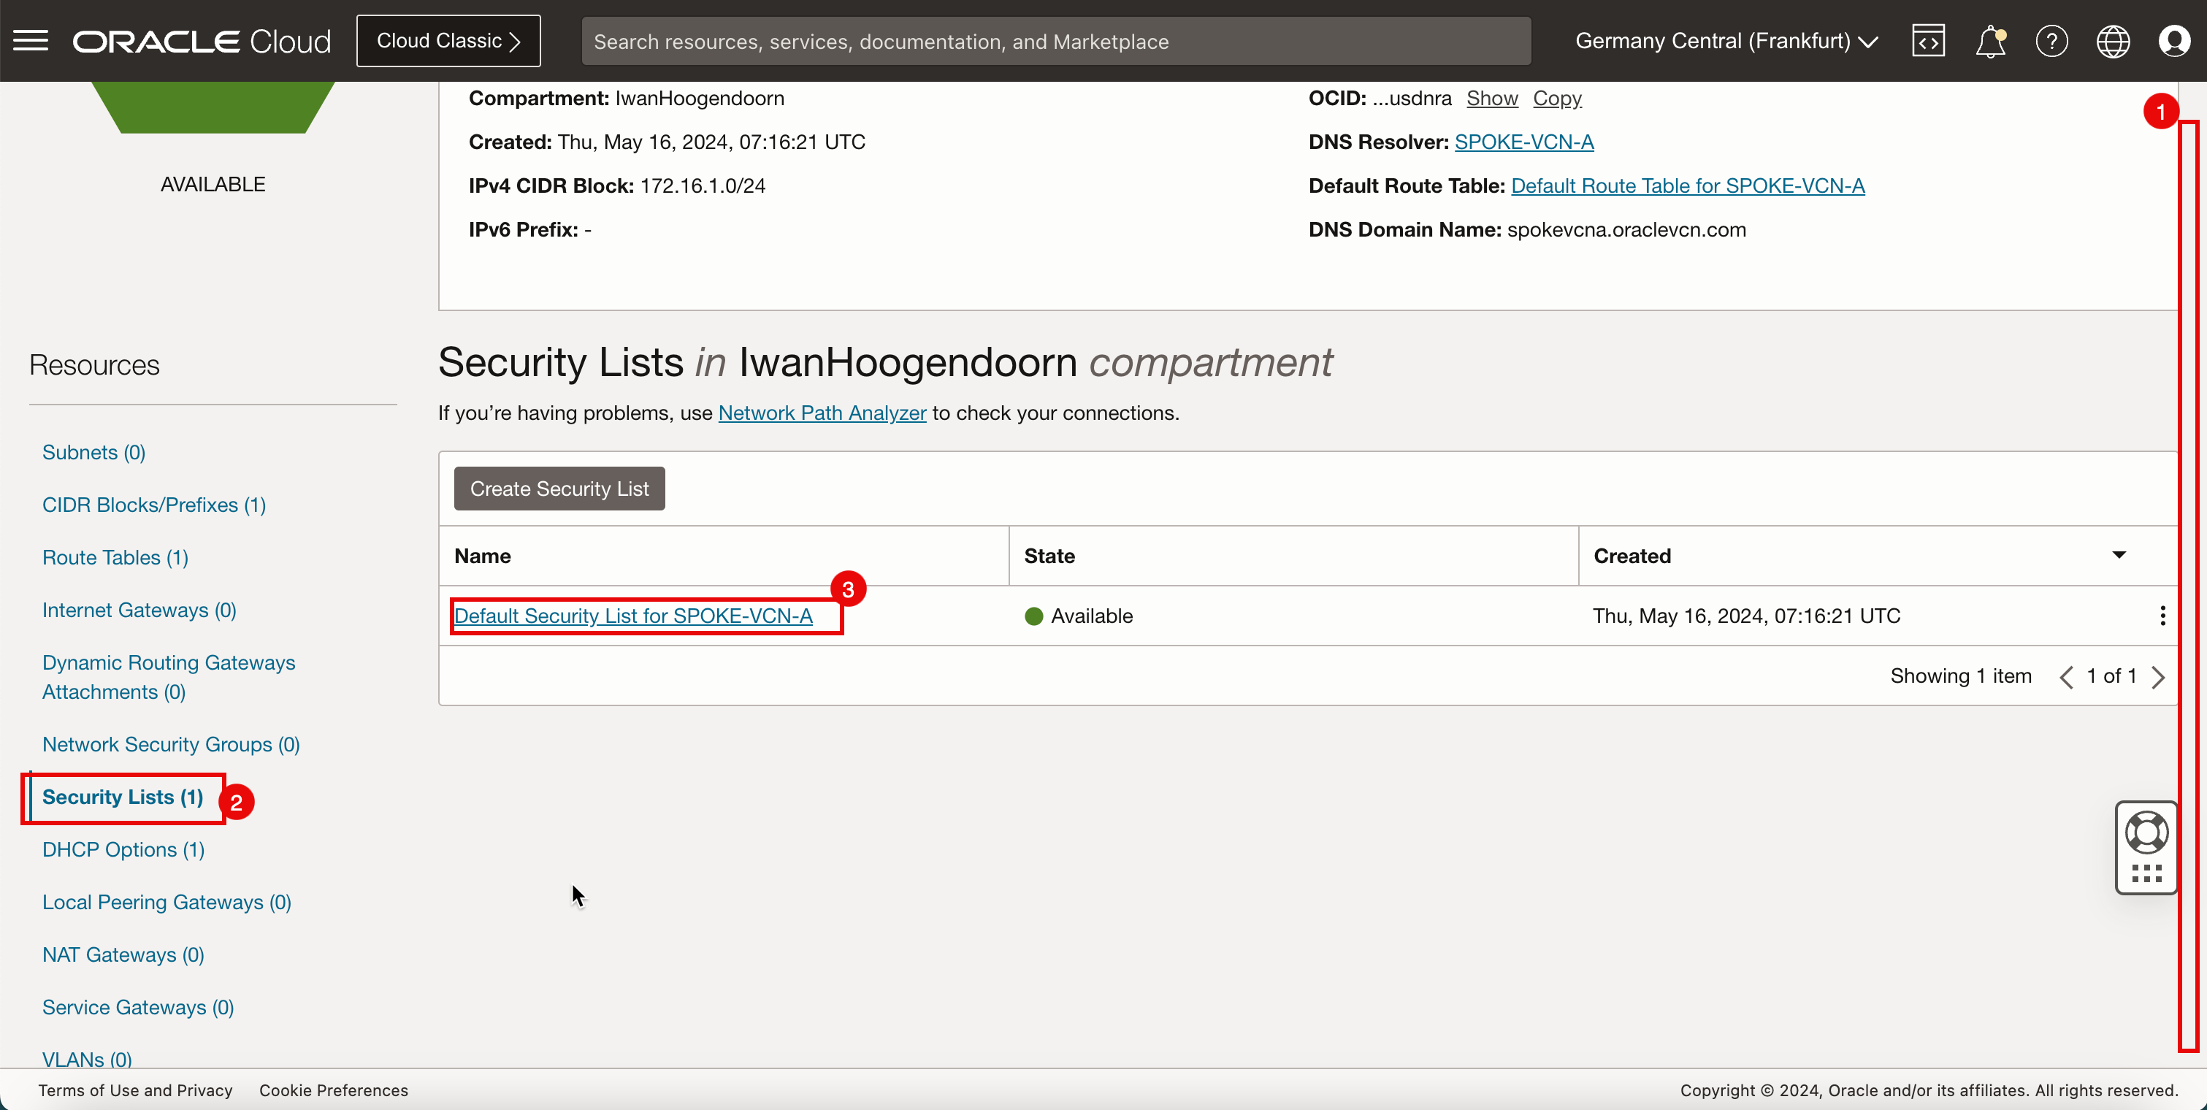Open the notifications bell icon

(x=1989, y=41)
